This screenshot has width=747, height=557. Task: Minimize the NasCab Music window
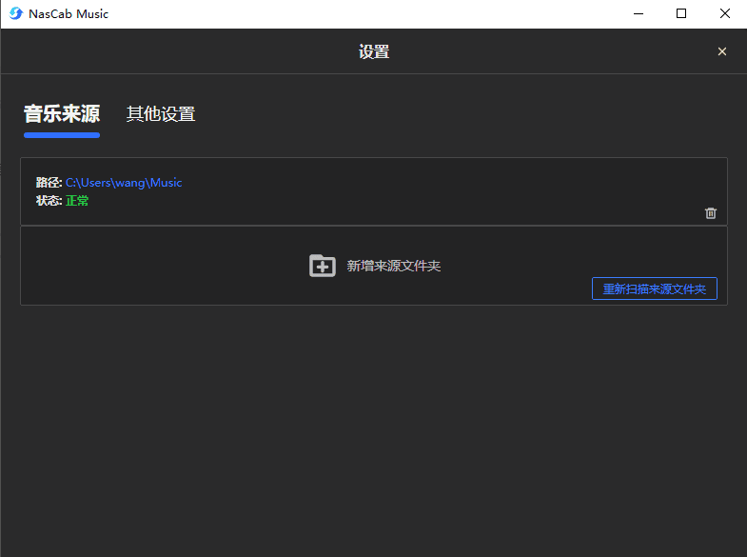[637, 13]
